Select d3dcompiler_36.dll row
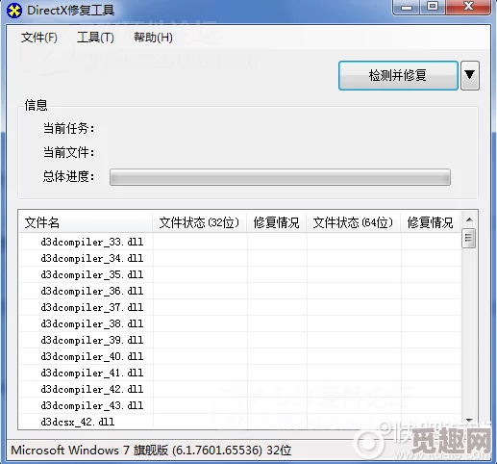 (239, 291)
